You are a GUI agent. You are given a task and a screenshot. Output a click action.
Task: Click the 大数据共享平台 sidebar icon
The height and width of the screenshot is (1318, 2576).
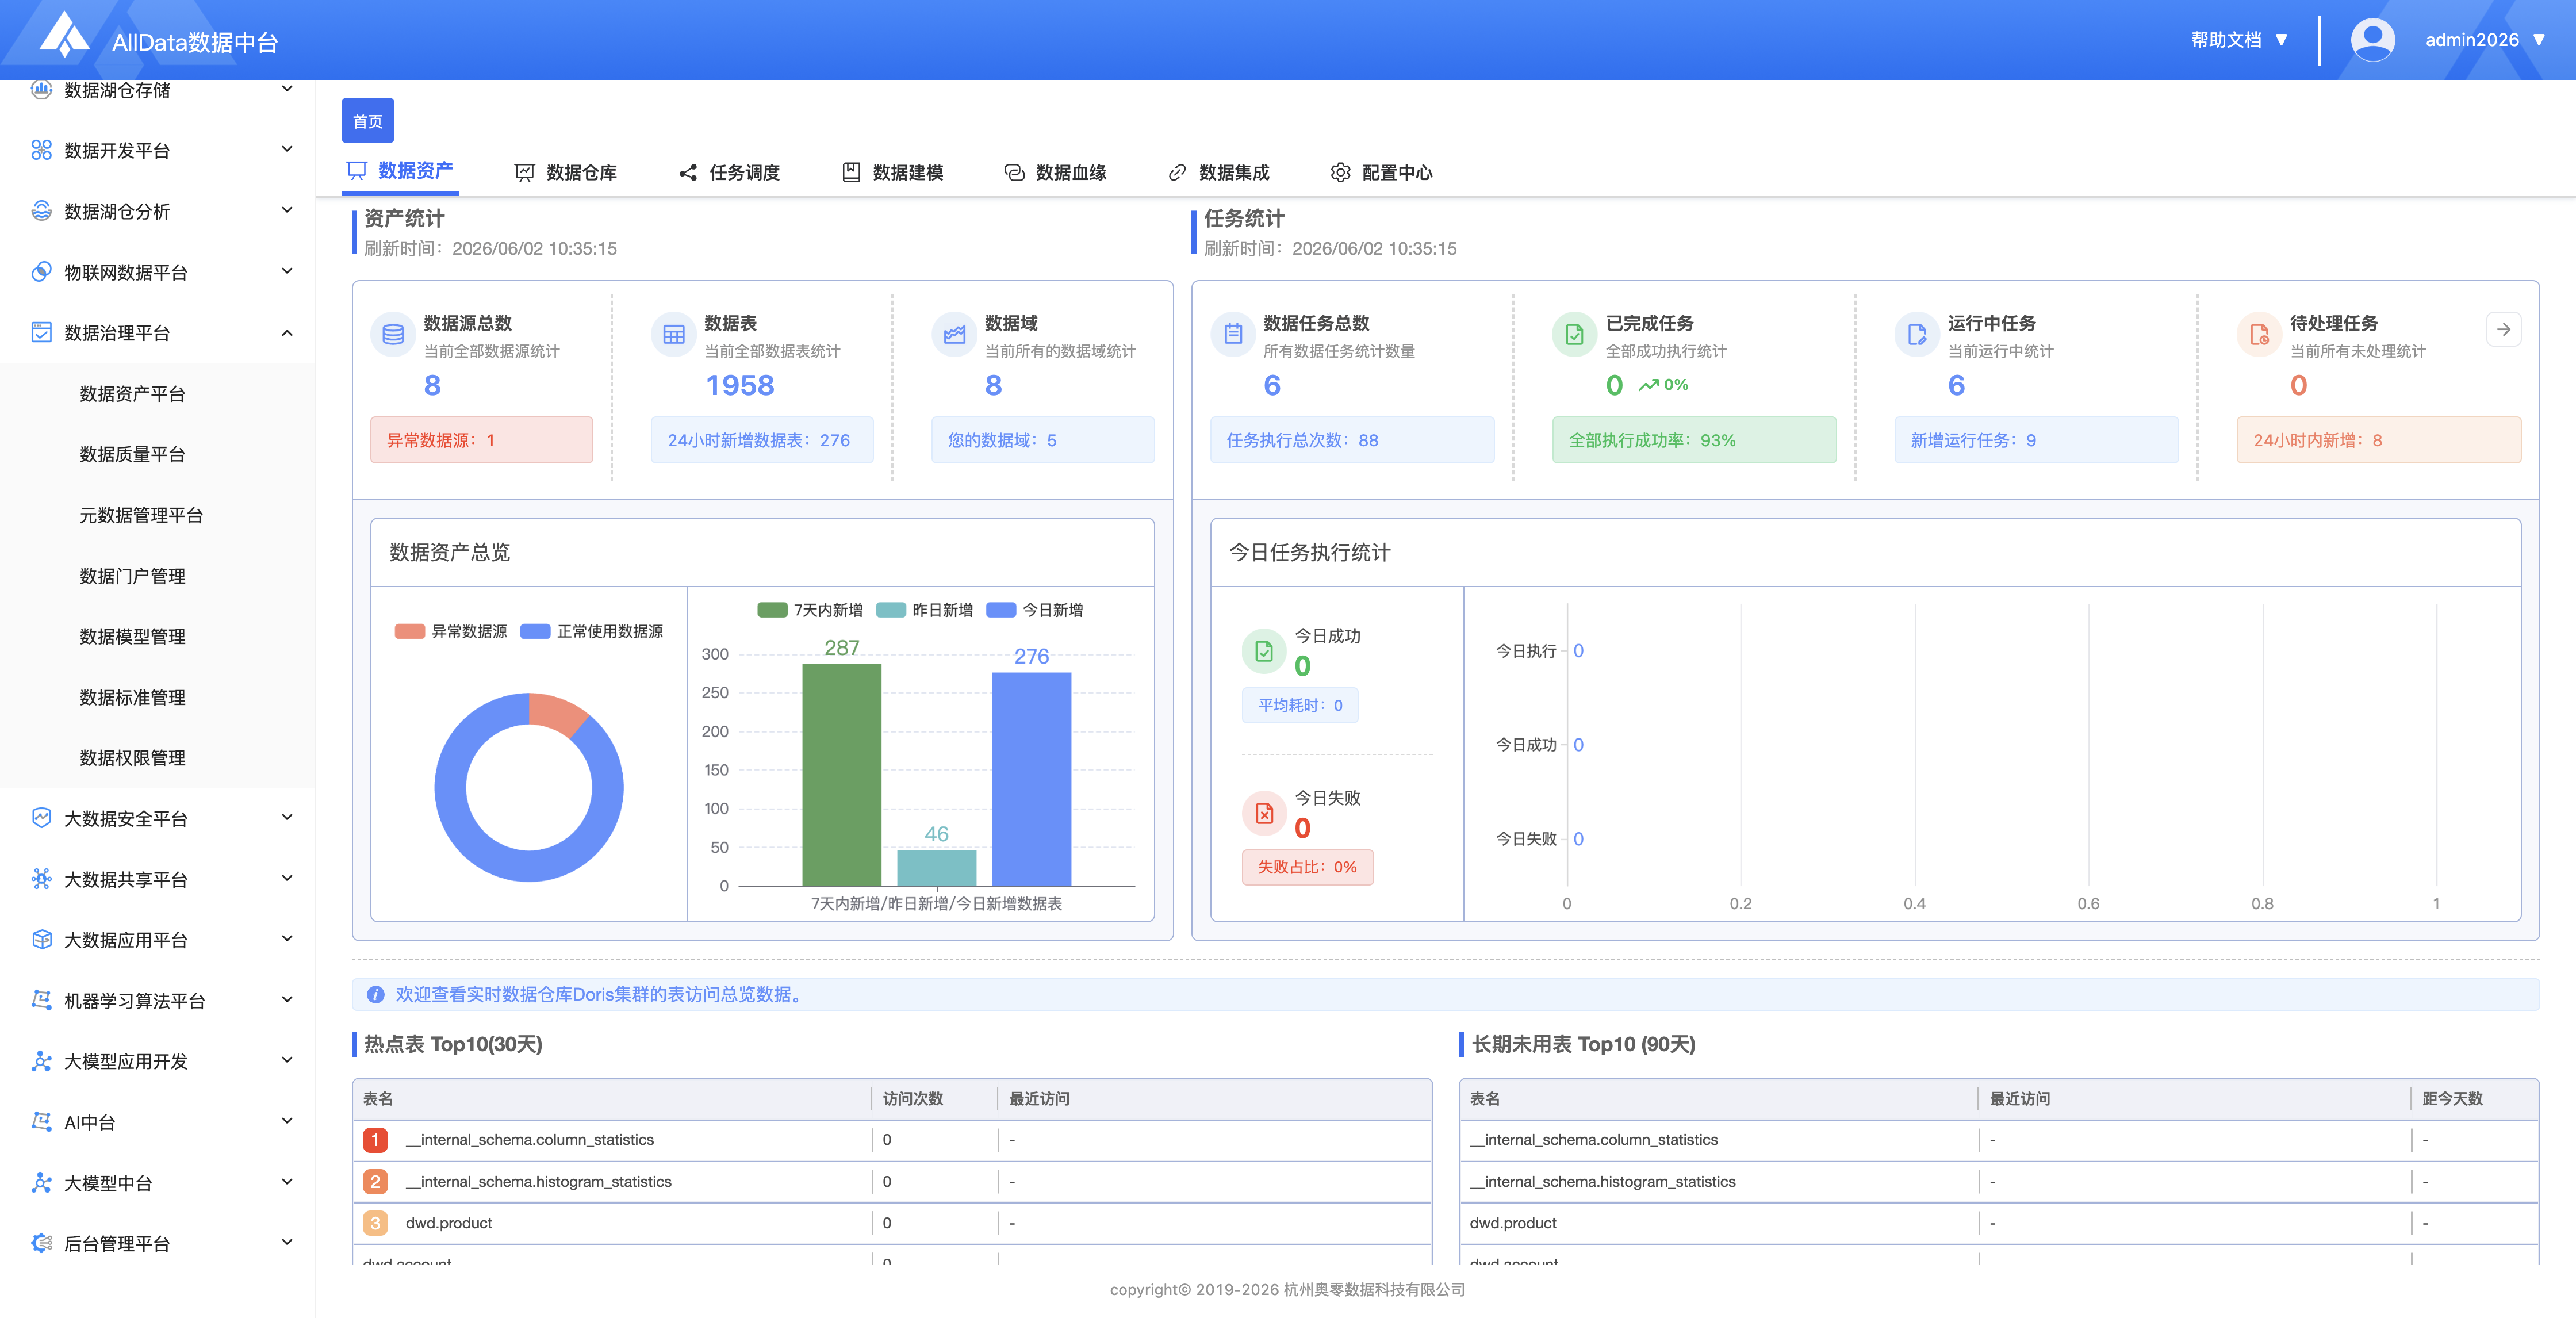click(x=41, y=879)
